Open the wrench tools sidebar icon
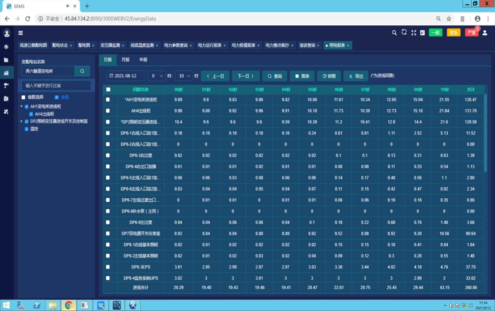 pos(6,111)
